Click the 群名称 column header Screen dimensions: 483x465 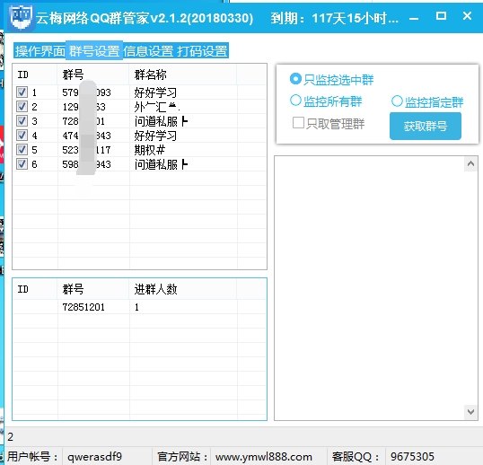(x=183, y=75)
